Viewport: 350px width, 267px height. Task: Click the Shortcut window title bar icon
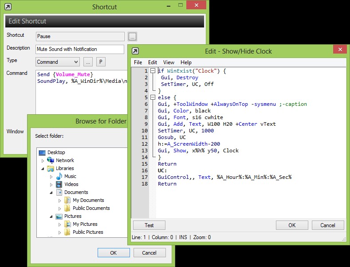pos(8,7)
